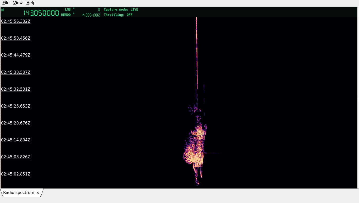Select timestamp 02:45:08.826Z on waterfall
Screen dimensions: 359x203
point(16,157)
